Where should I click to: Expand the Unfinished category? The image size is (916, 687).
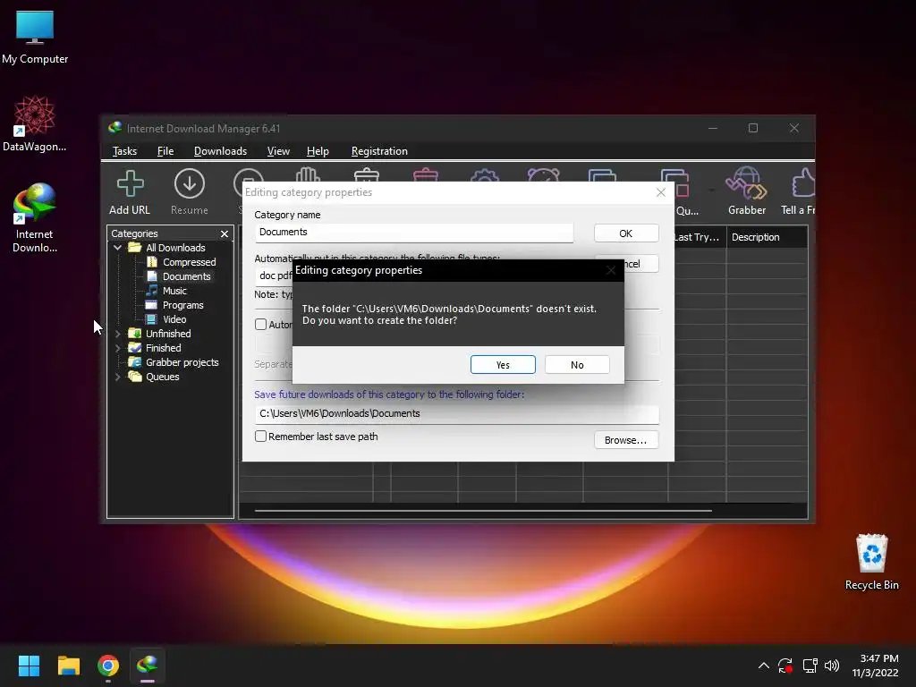click(x=117, y=334)
